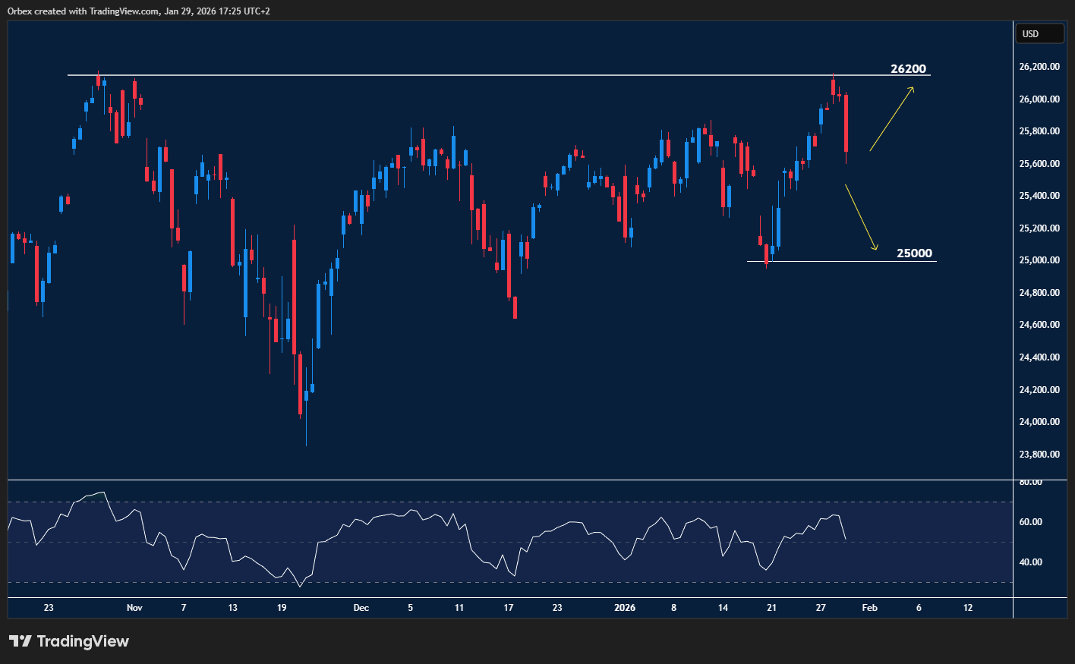Click the horizontal resistance line at 26200
The height and width of the screenshot is (664, 1075).
coord(456,75)
